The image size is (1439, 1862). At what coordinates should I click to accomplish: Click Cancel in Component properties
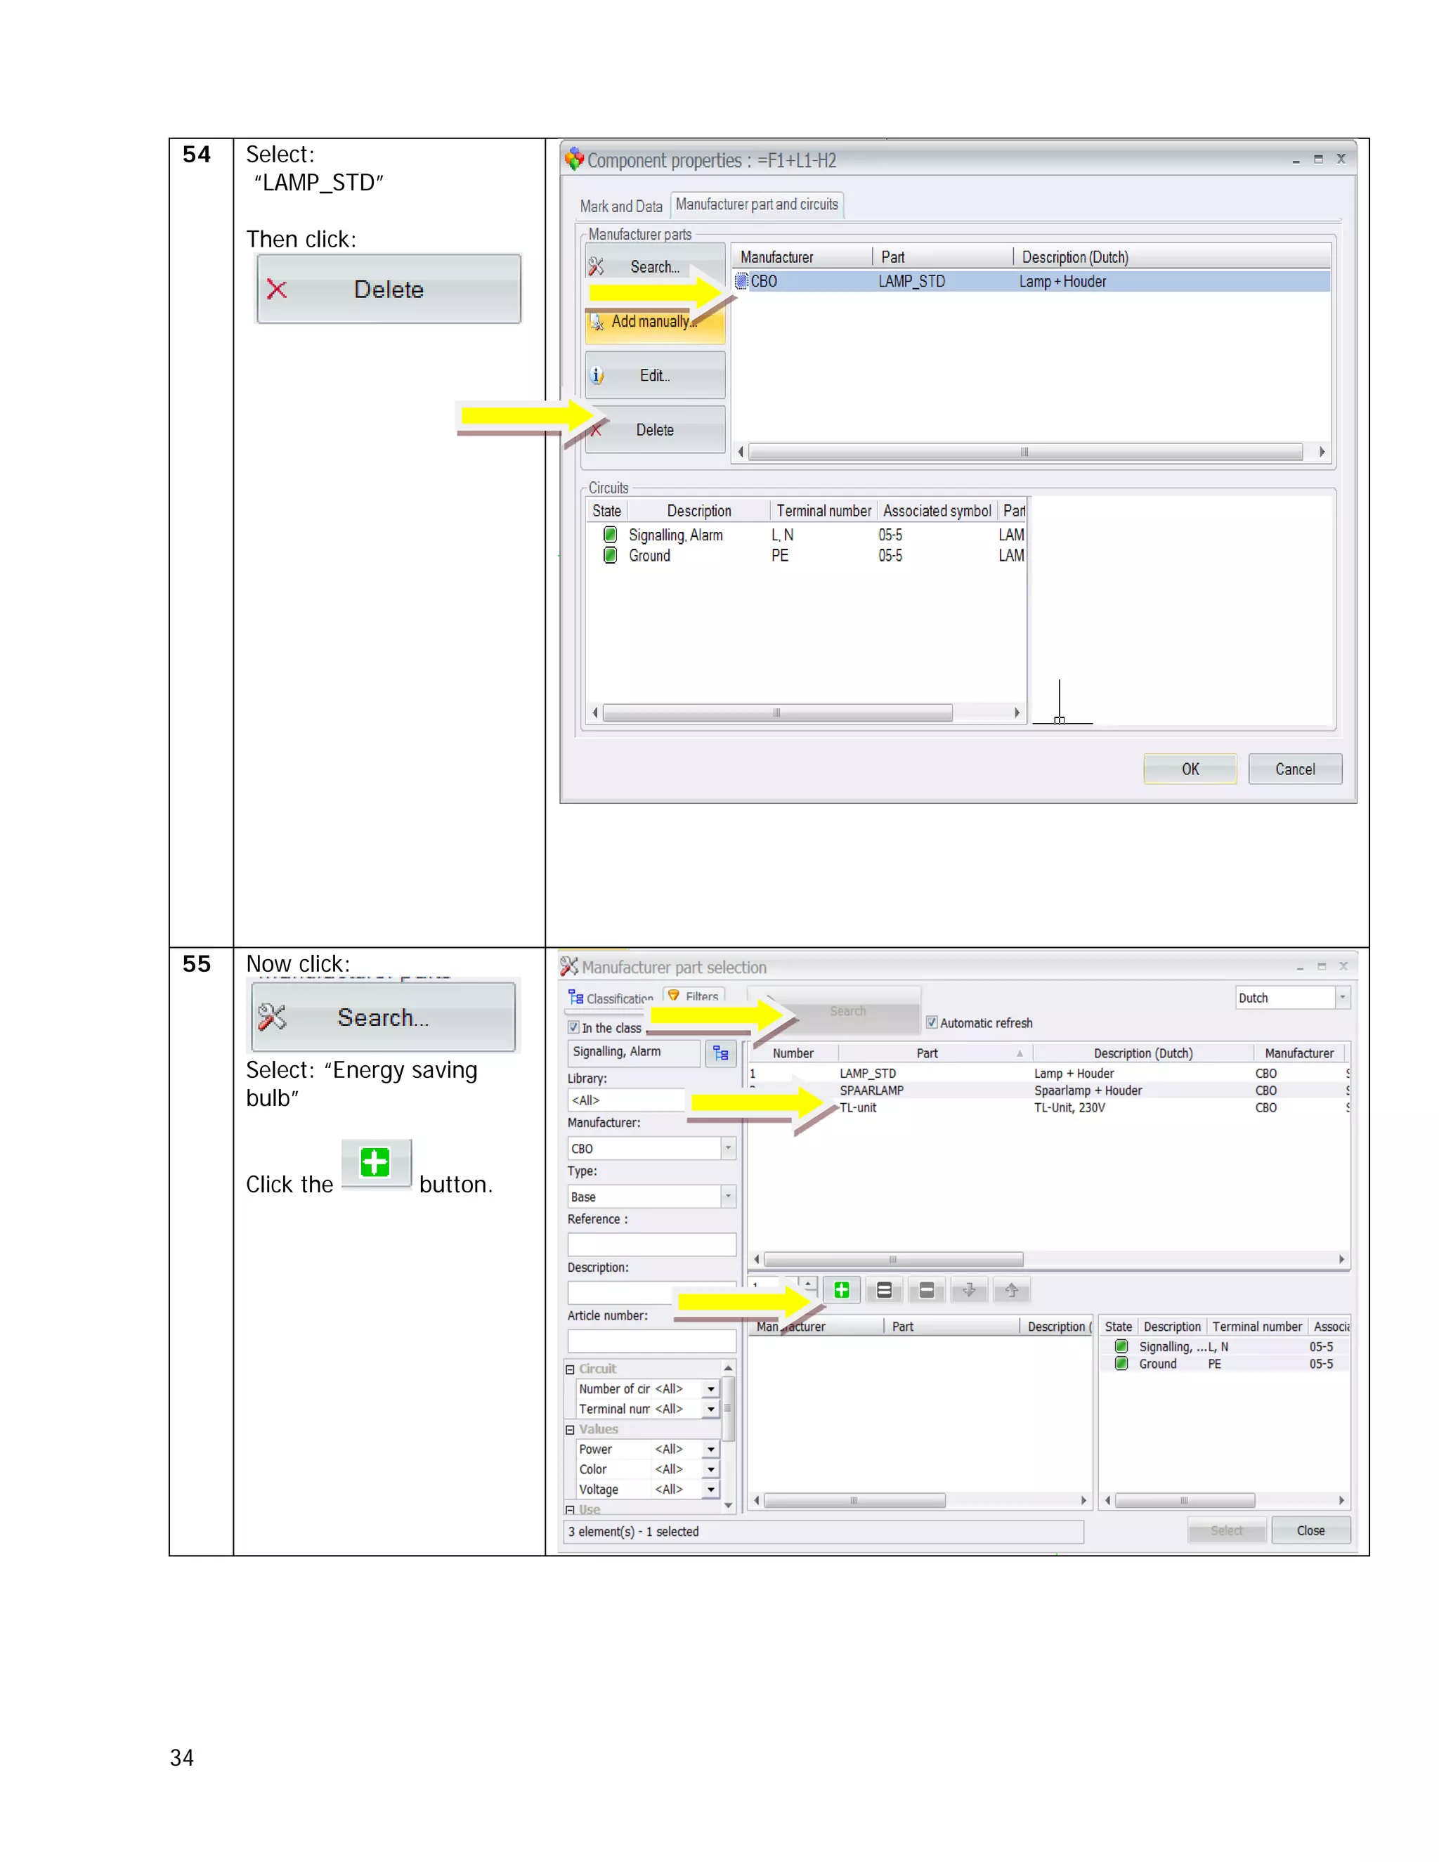pyautogui.click(x=1295, y=769)
